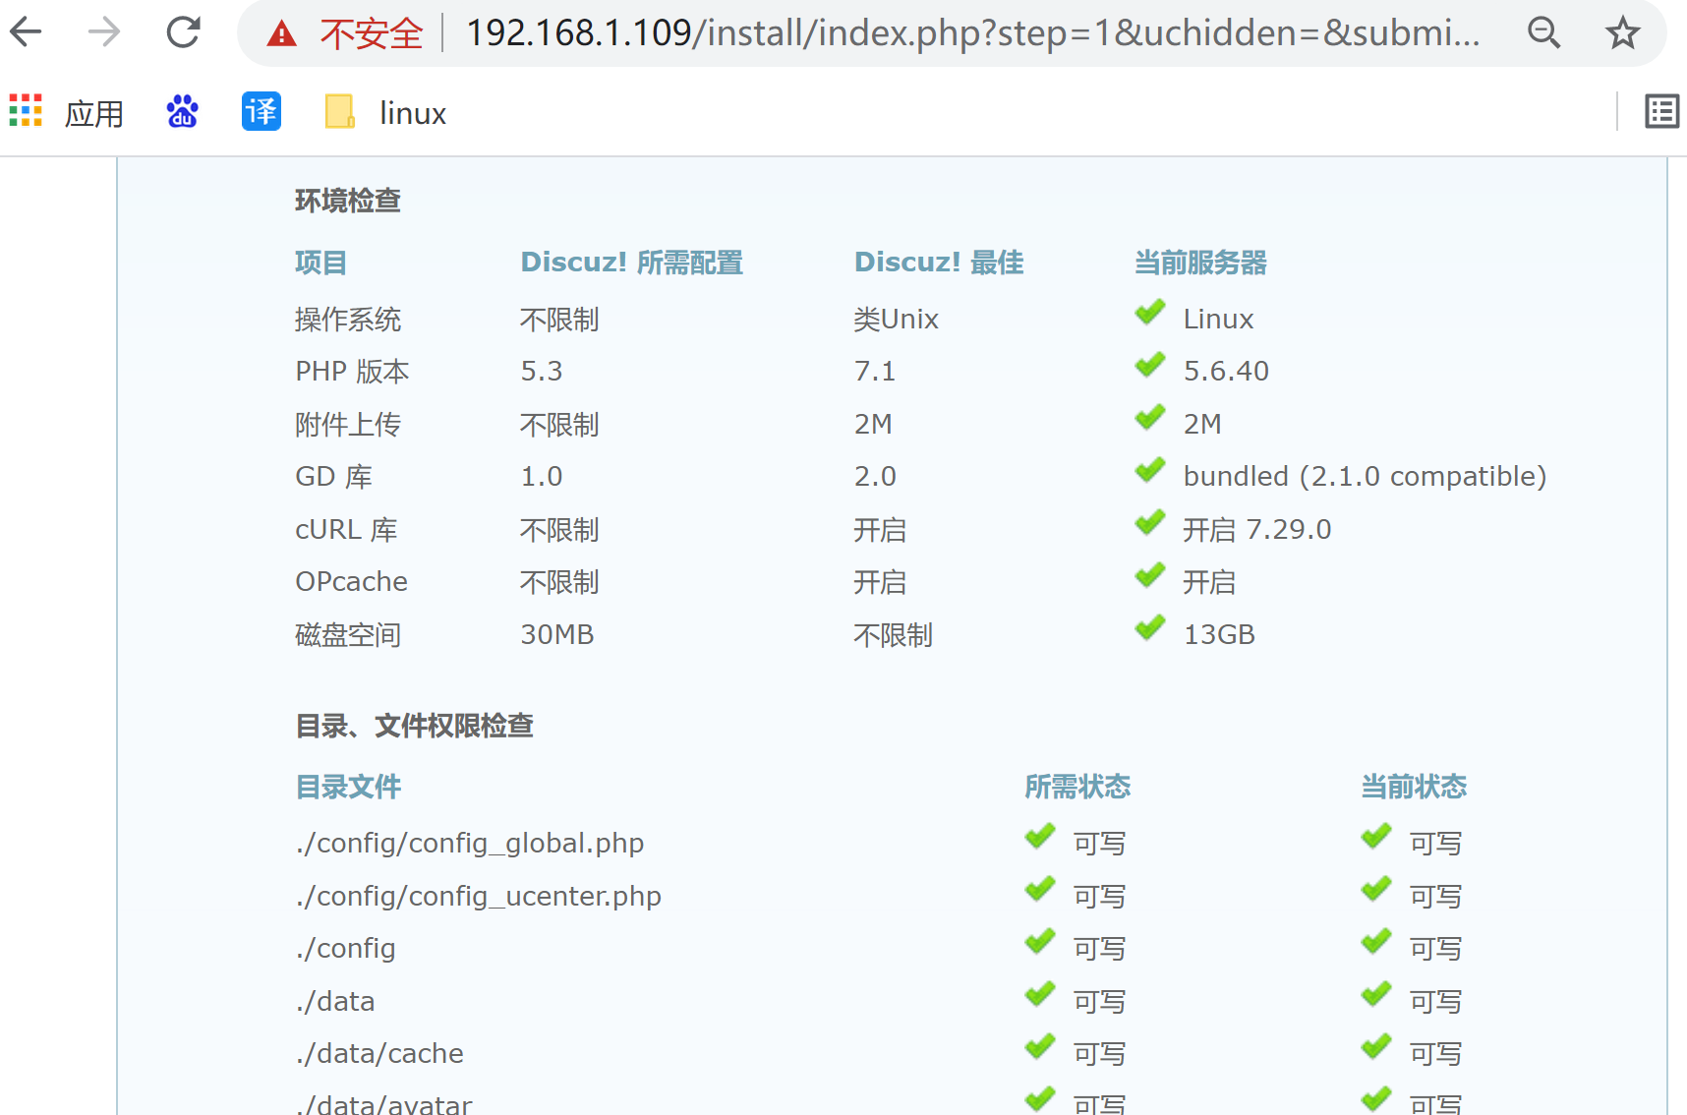Click the Discuz! 最佳 column header
The height and width of the screenshot is (1115, 1687).
[939, 263]
